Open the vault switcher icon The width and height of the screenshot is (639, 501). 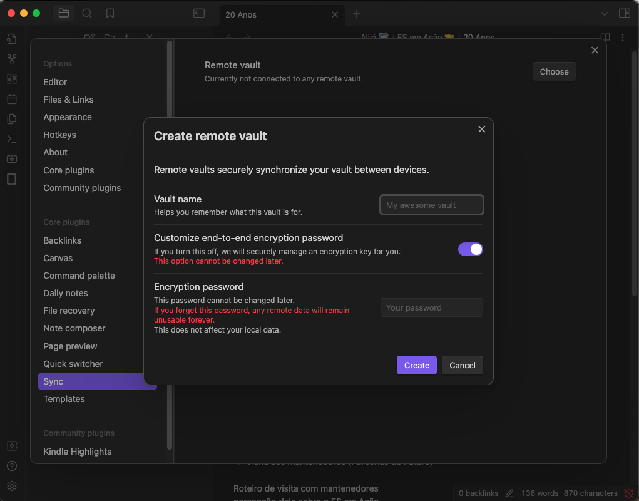point(11,445)
